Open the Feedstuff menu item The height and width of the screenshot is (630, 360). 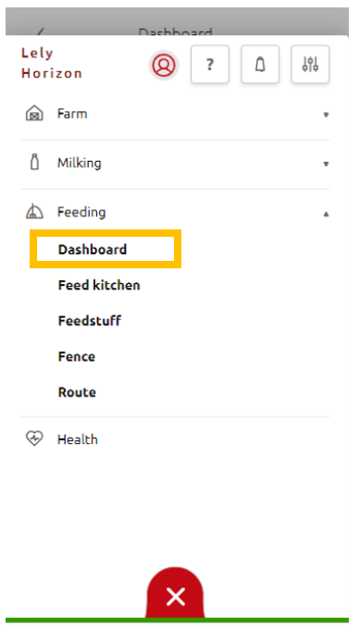coord(90,321)
